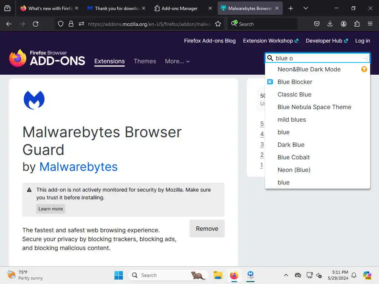
Task: Open a new tab with plus
Action: 291,9
